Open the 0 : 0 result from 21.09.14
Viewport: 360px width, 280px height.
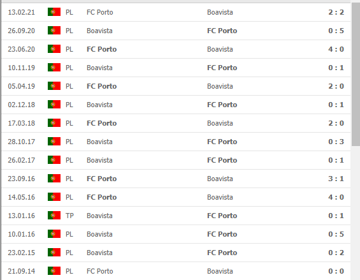point(336,271)
